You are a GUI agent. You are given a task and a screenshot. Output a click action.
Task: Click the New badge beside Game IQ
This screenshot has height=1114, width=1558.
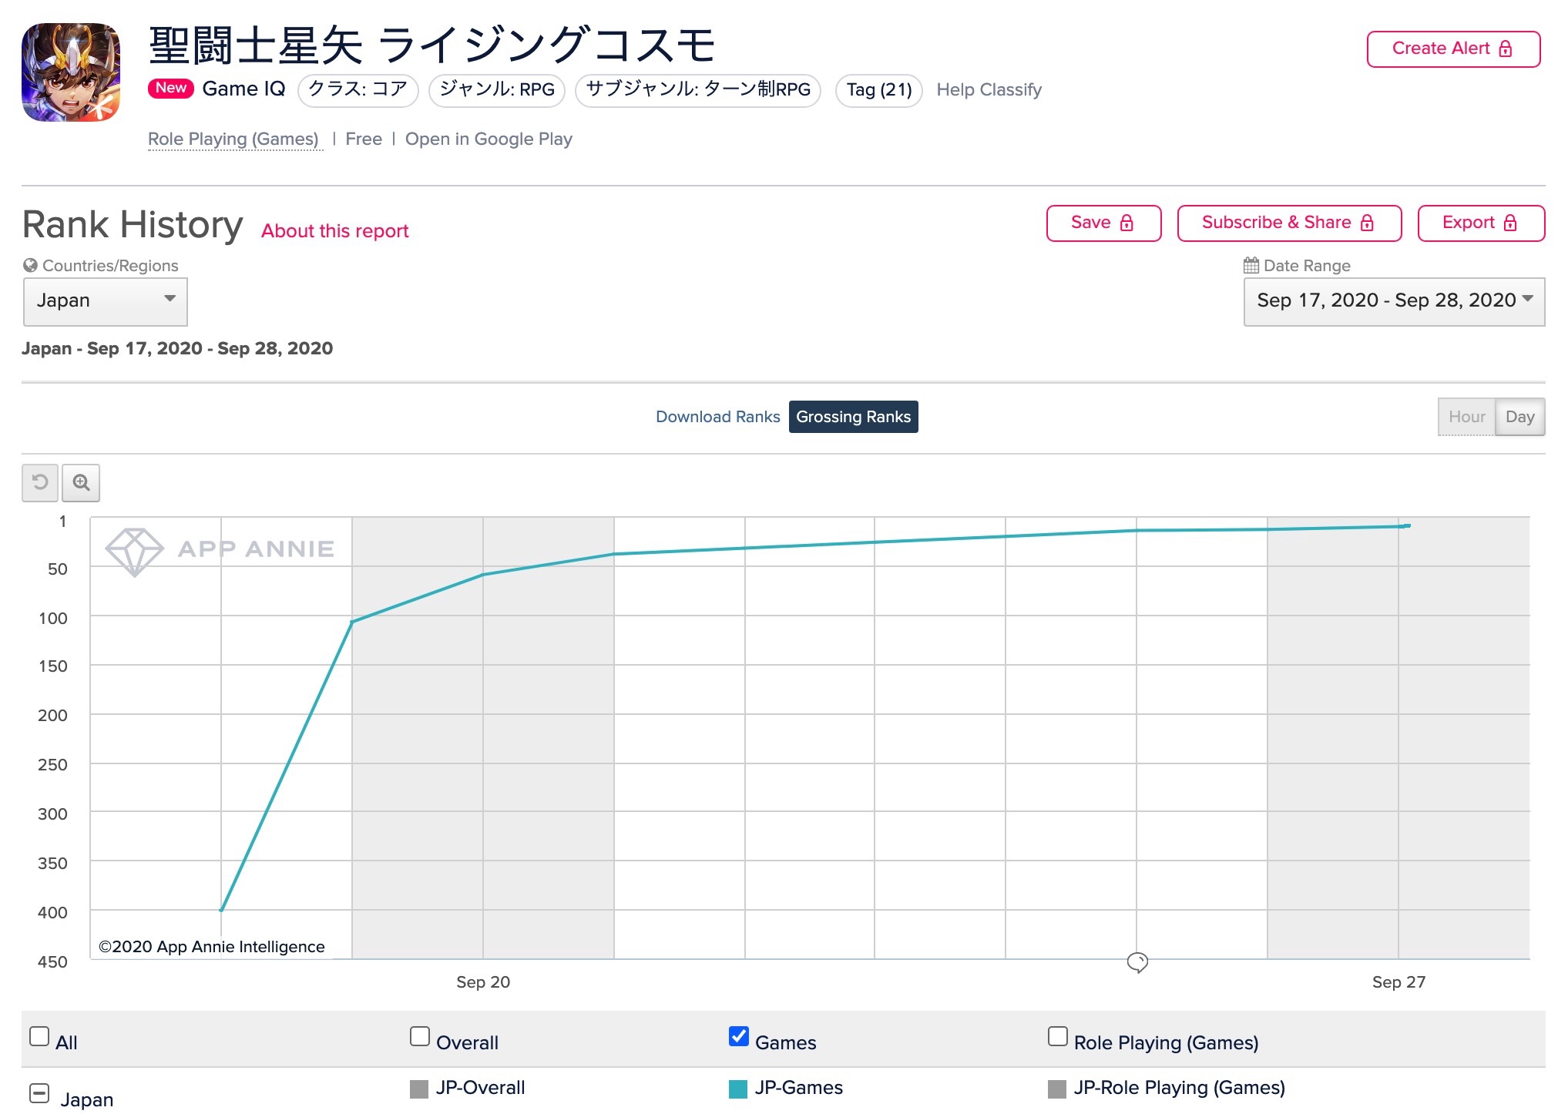(x=170, y=88)
